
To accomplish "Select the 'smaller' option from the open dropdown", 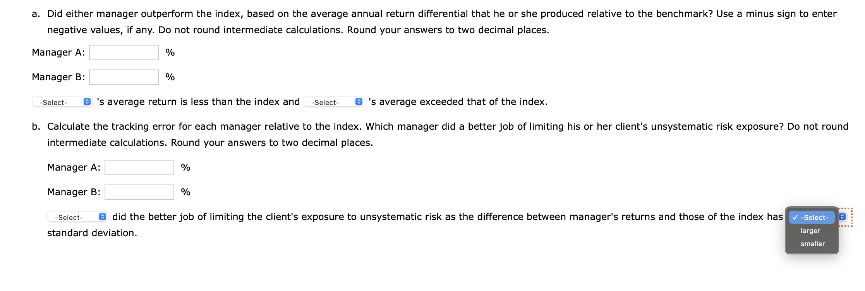I will (812, 244).
